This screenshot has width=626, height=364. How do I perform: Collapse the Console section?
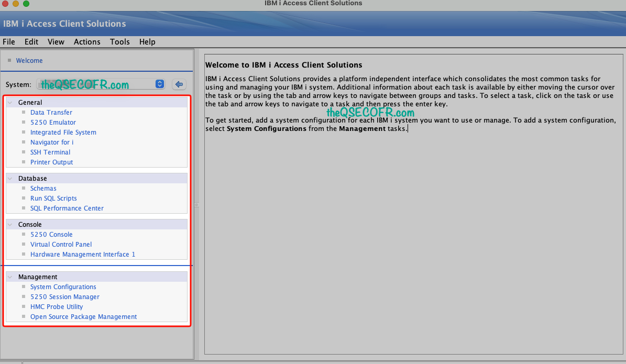[x=10, y=225]
